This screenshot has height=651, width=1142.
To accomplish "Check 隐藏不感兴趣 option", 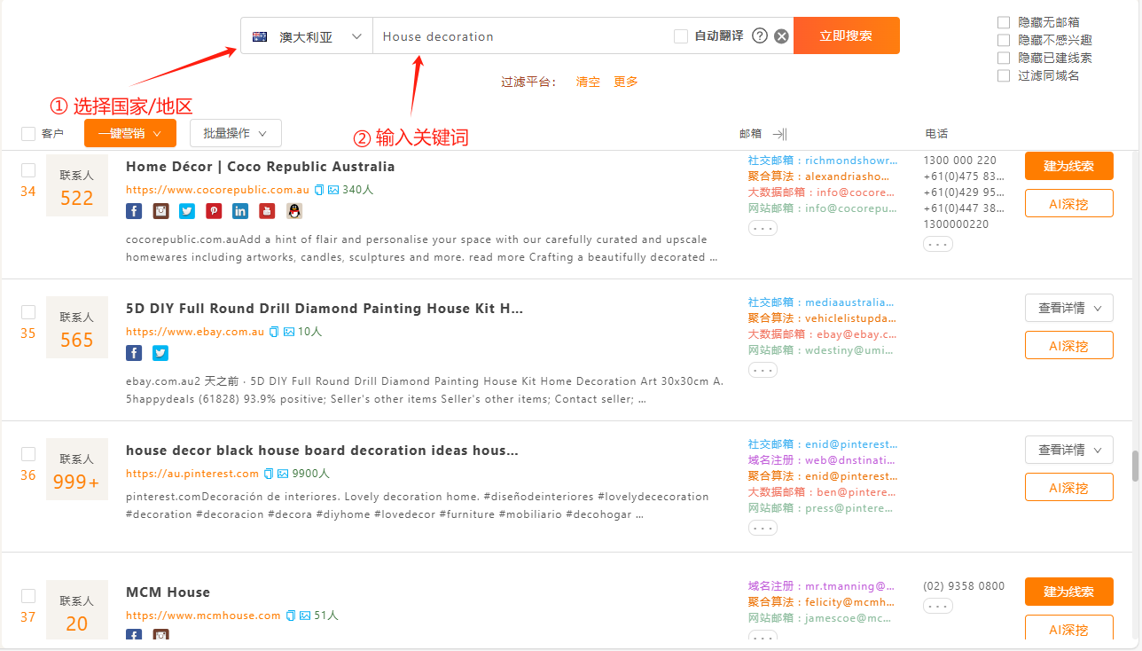I will (x=1004, y=40).
